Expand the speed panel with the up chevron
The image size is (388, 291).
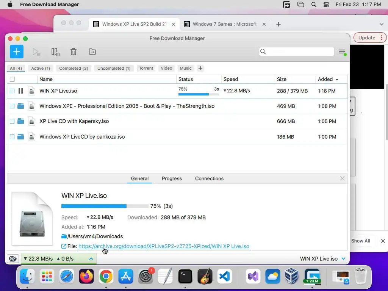(x=91, y=259)
